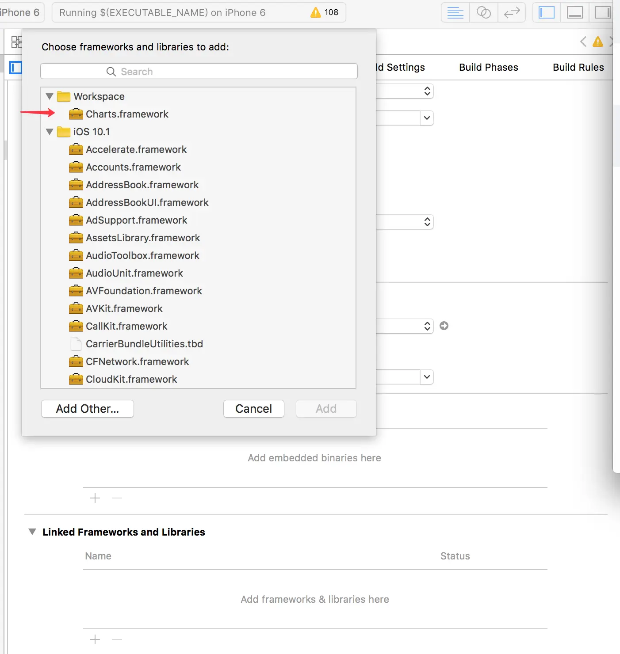Go to the previous issue arrow

[583, 42]
